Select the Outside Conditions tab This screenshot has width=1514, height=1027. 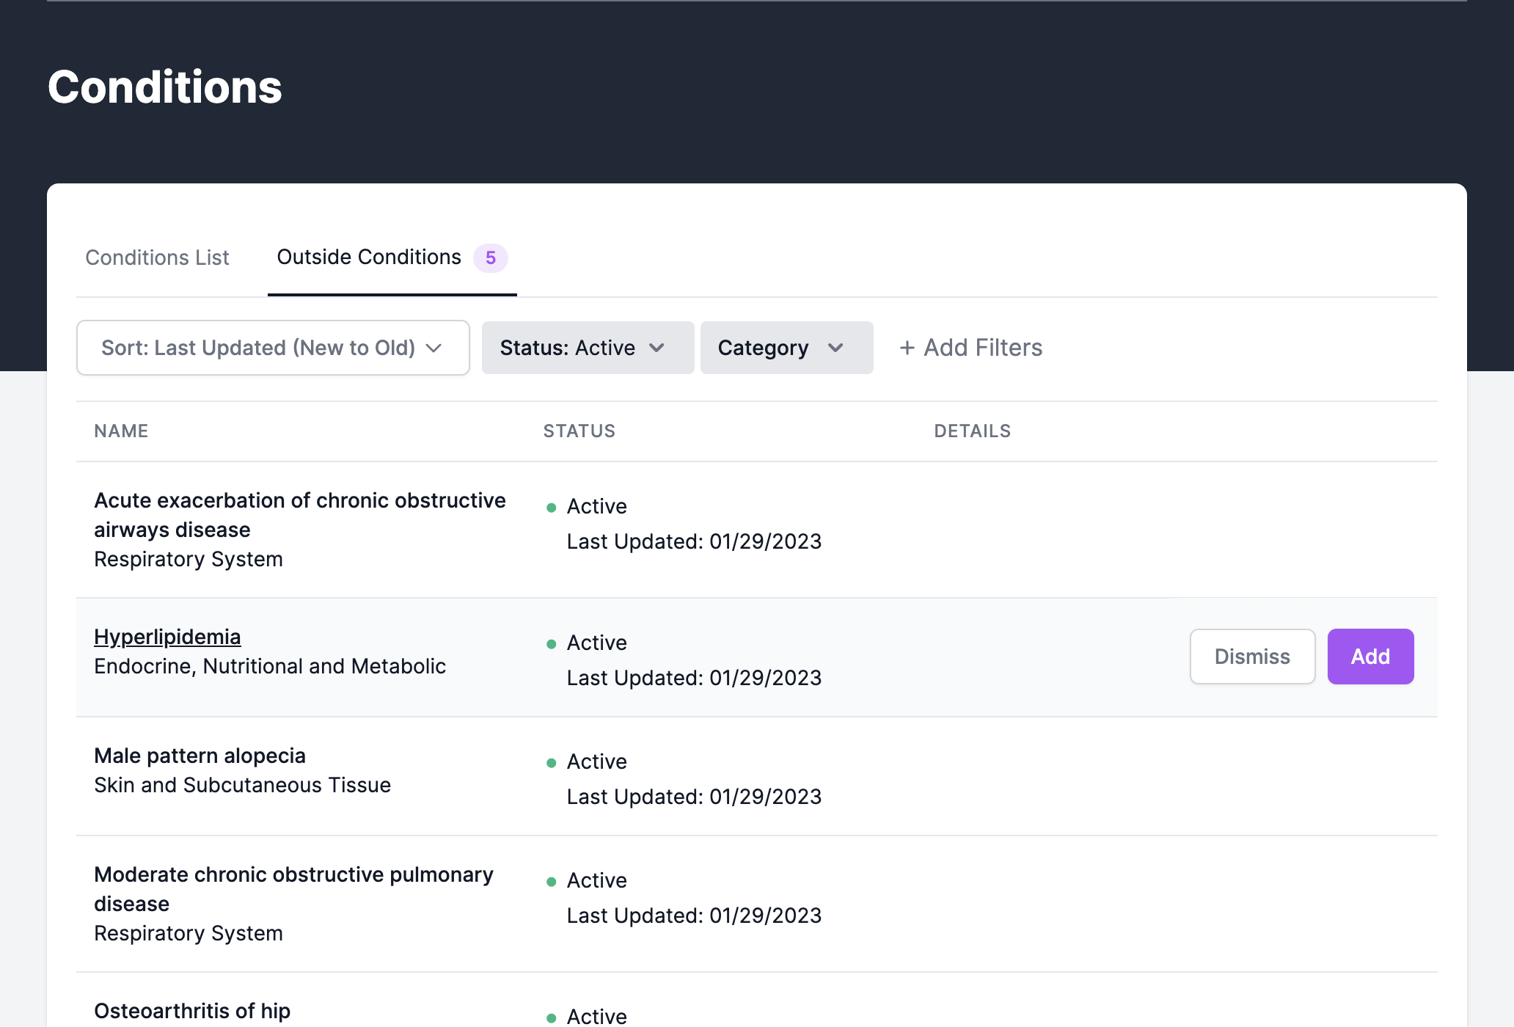coord(369,257)
